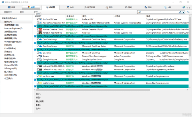The height and width of the screenshot is (117, 192).
Task: Select 系统服务(255) category
Action: [x=11, y=32]
